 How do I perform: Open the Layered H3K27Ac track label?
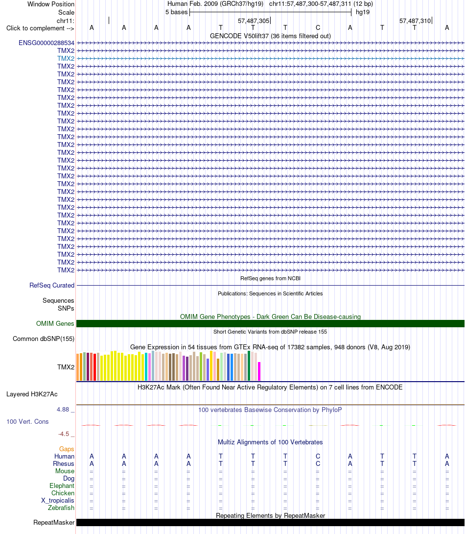tap(32, 394)
